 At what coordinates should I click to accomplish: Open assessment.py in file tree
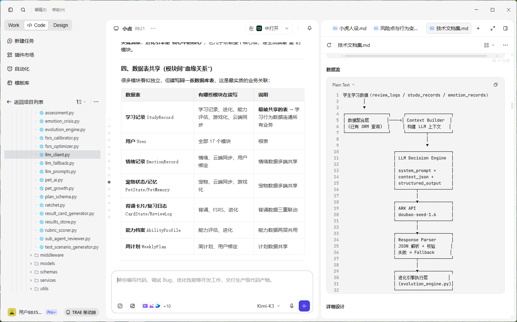pyautogui.click(x=57, y=113)
